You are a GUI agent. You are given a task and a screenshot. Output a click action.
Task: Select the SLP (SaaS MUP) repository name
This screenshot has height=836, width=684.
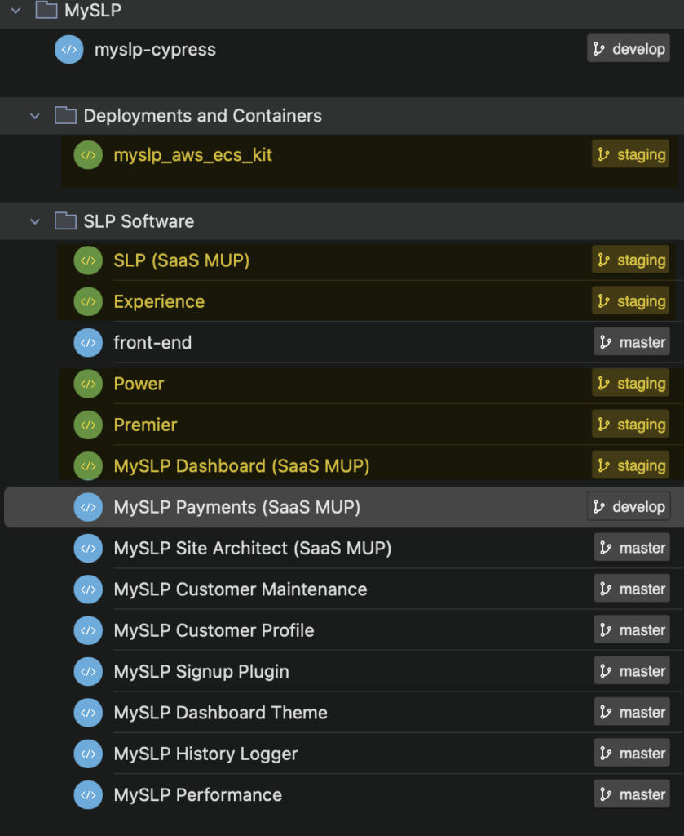[x=182, y=260]
